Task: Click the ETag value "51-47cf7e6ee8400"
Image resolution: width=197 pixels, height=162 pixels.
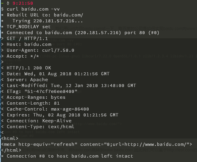Action: click(51, 91)
